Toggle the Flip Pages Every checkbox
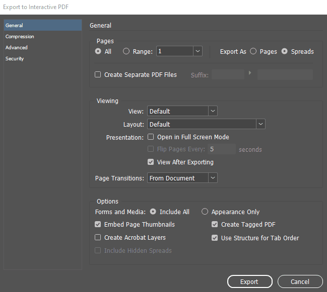327x292 pixels. (x=151, y=149)
